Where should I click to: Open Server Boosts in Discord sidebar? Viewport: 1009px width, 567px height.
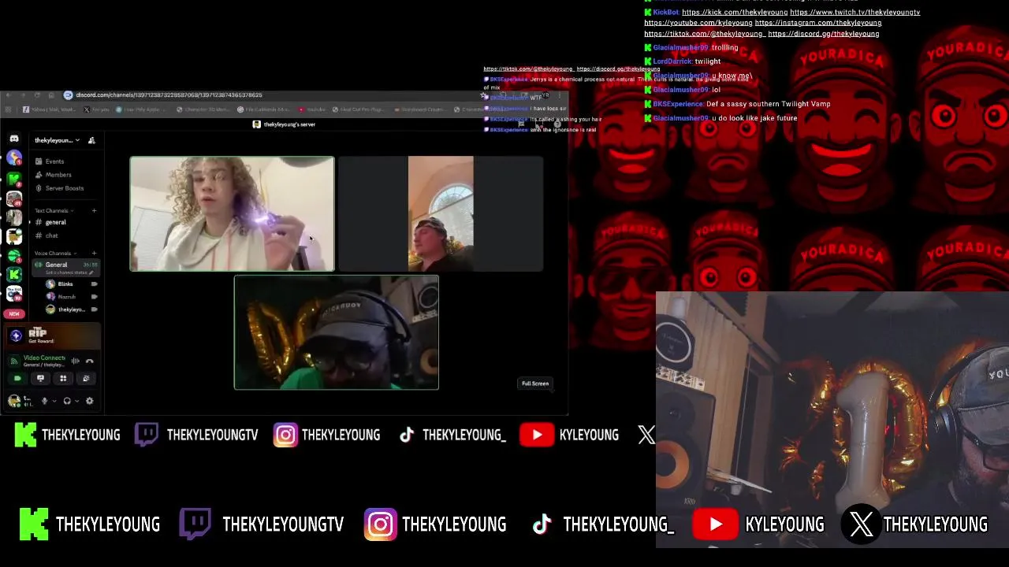coord(65,188)
